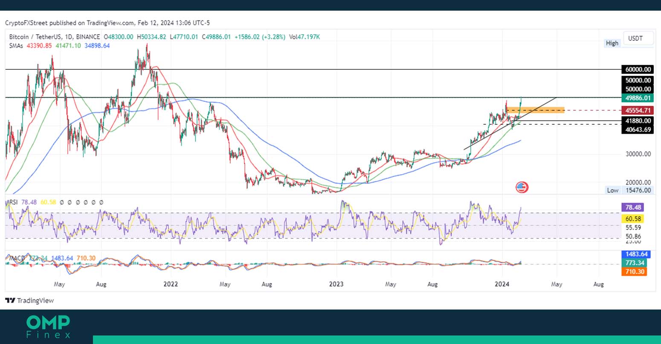Viewport: 661px width, 344px height.
Task: Select the SMAs indicator legend label
Action: pyautogui.click(x=17, y=46)
